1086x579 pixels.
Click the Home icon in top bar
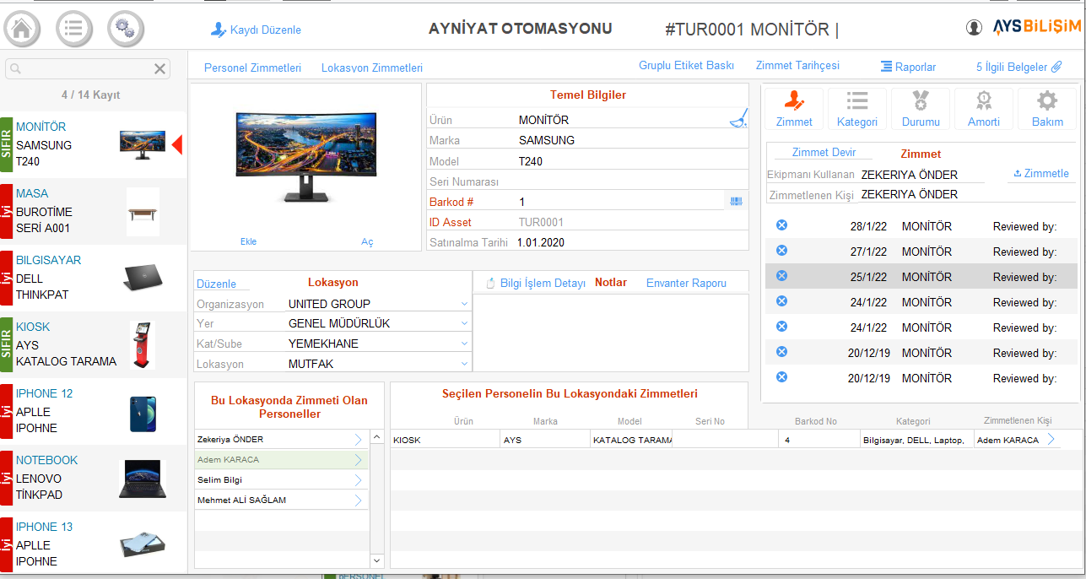click(23, 29)
